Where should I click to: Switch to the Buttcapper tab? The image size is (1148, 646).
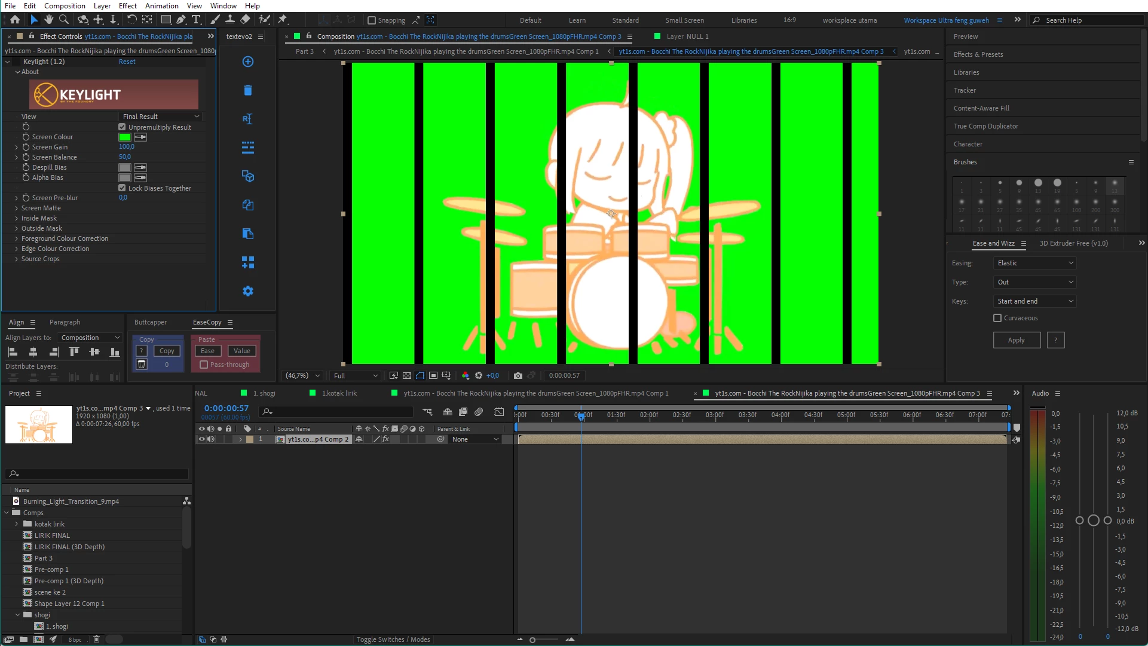click(151, 322)
